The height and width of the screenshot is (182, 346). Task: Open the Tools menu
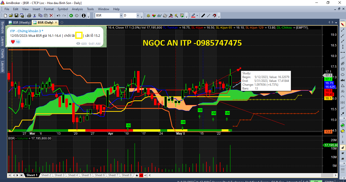[90, 9]
